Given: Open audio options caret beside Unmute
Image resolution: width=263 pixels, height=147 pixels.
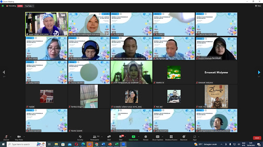Looking at the screenshot, I should coord(11,137).
